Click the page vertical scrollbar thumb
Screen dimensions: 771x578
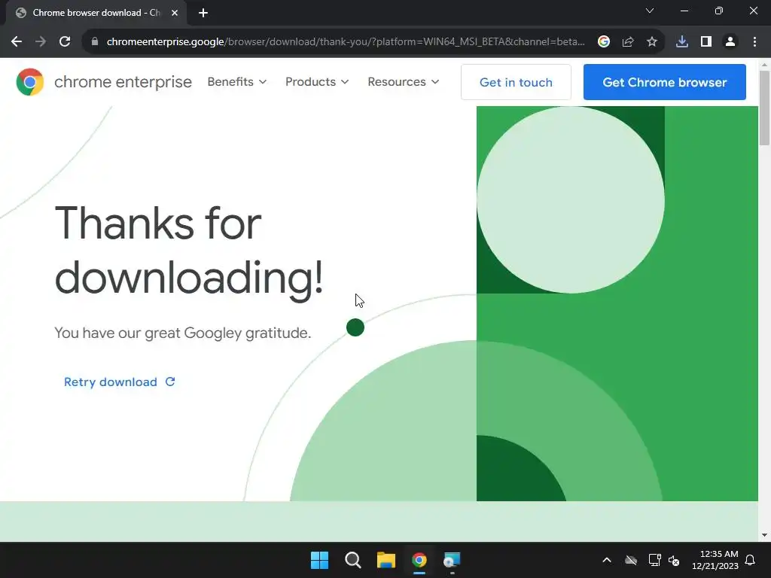pos(764,108)
